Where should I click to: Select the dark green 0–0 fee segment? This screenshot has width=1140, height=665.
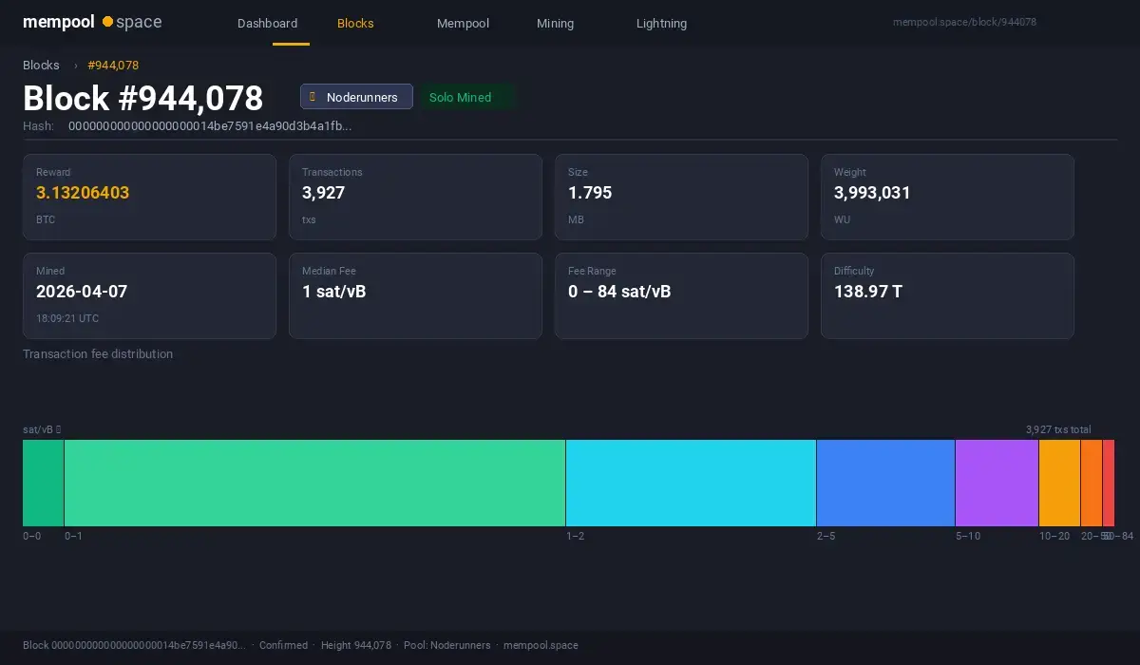[43, 483]
